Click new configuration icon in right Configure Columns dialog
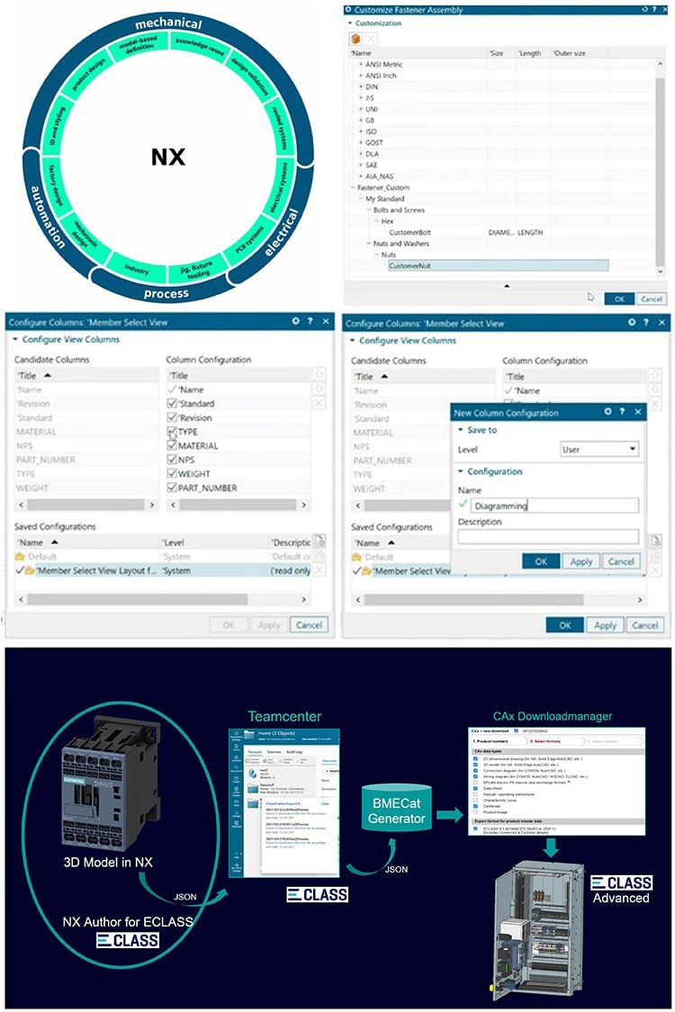Screen dimensions: 675x1012 click(655, 541)
